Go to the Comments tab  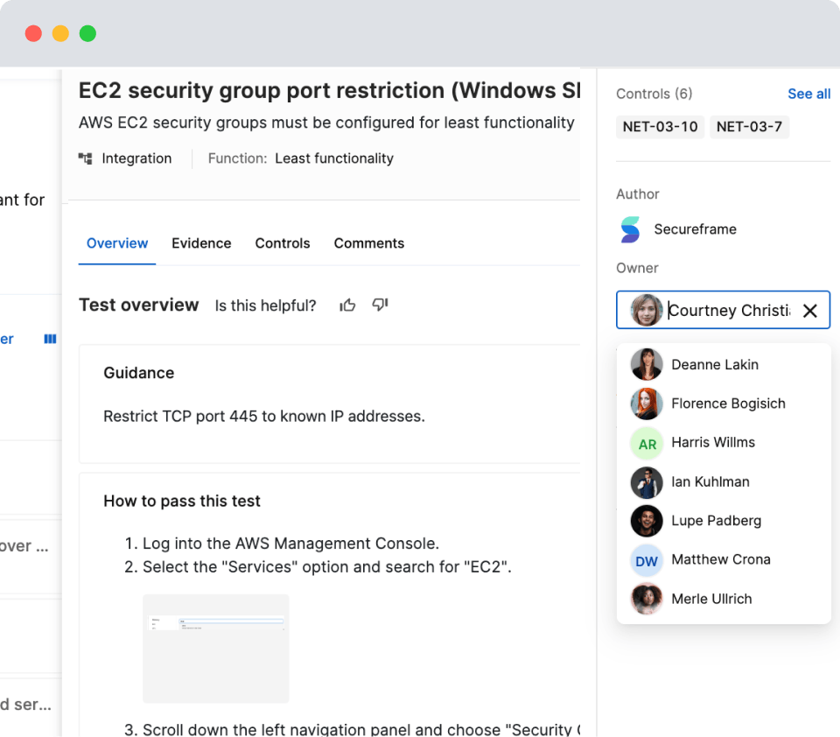pyautogui.click(x=369, y=243)
